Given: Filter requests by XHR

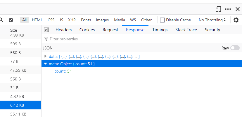Looking at the screenshot, I should click(x=72, y=20).
